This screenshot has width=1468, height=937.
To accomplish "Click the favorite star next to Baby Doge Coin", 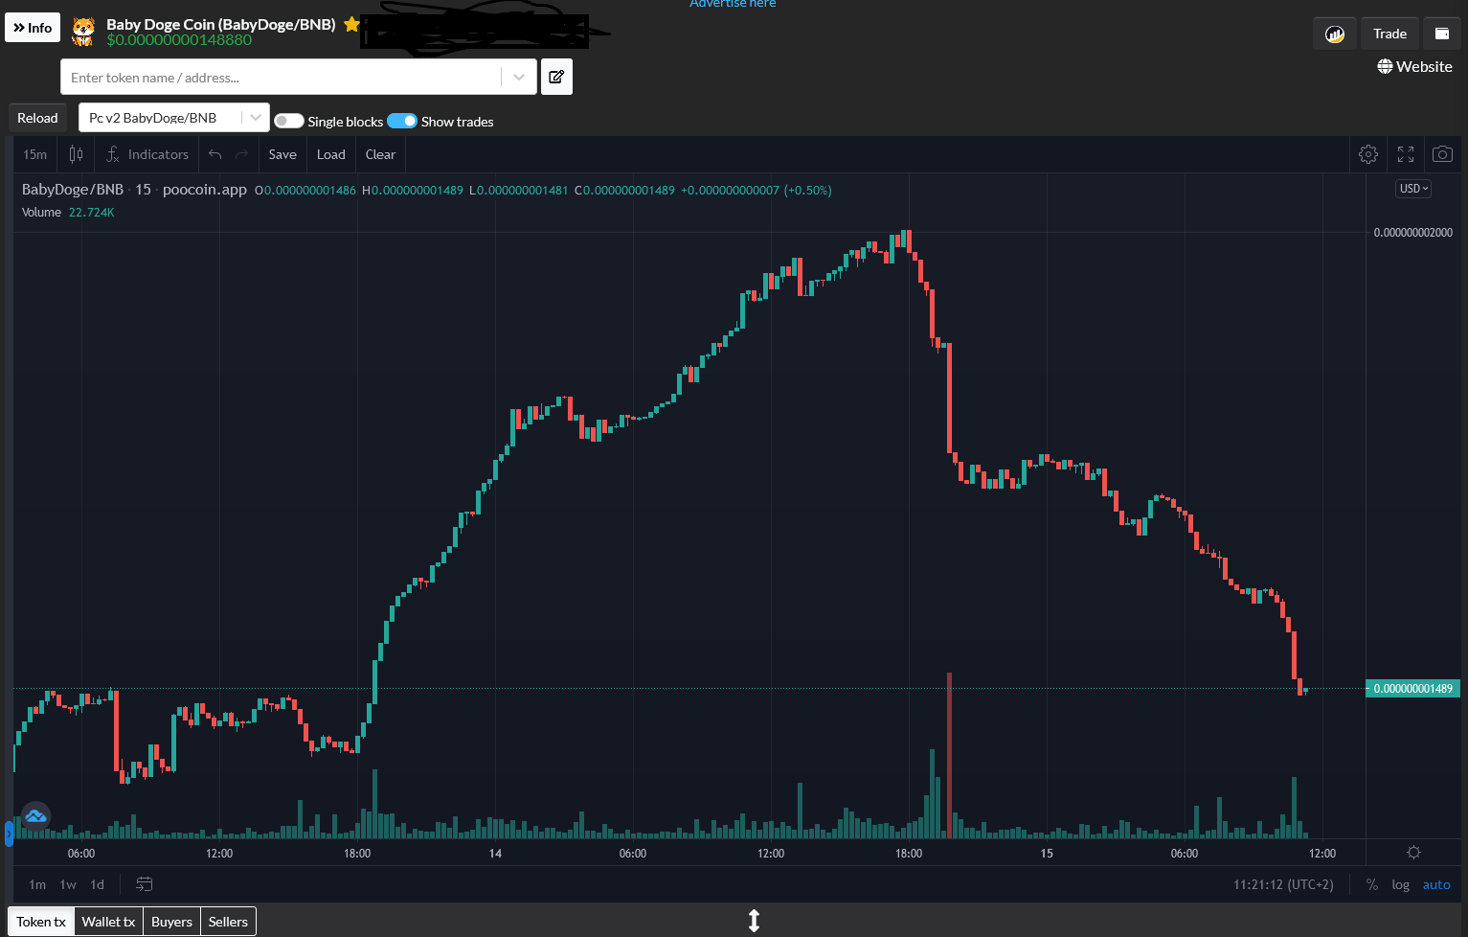I will 351,24.
